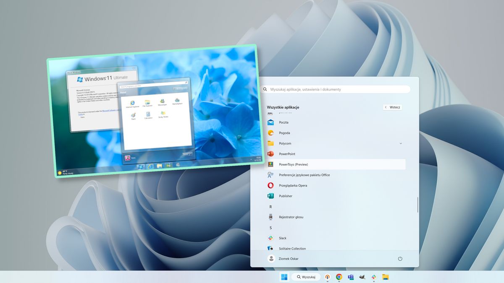Open Paint from the pinned programs
This screenshot has width=504, height=283.
point(134,115)
